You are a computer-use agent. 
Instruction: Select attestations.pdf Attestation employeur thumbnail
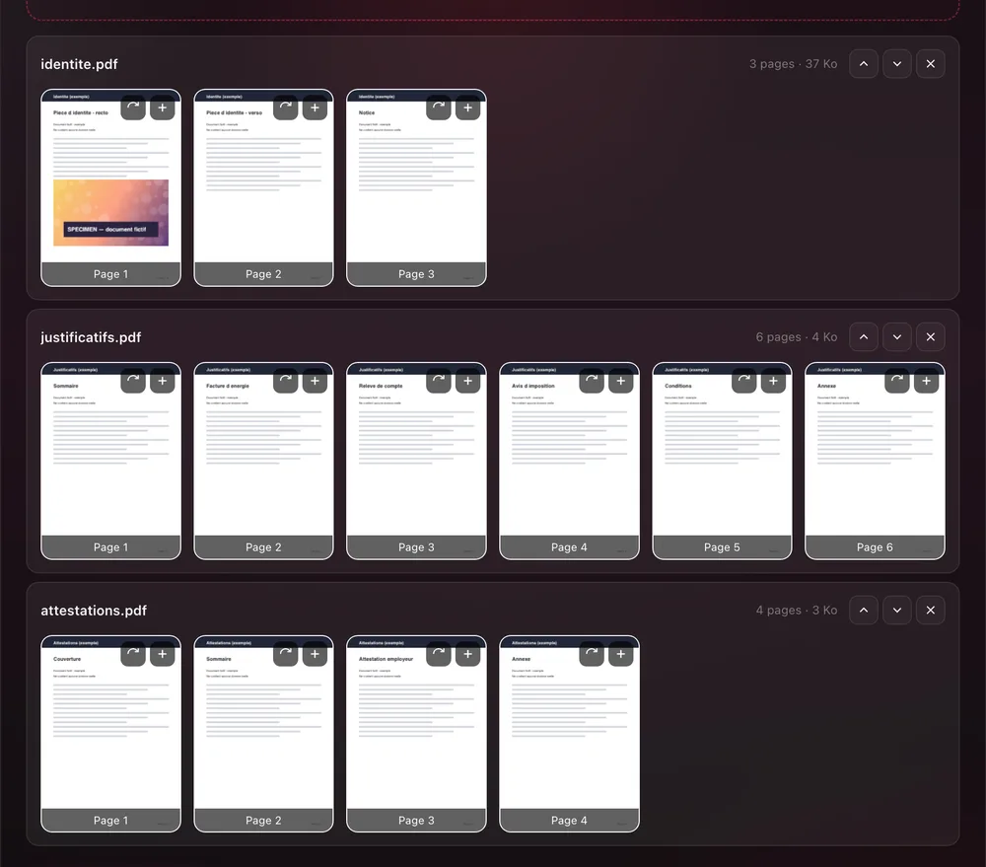(x=416, y=734)
